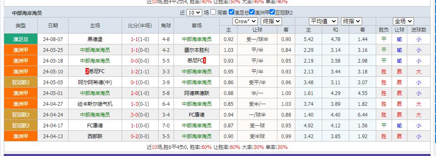Open 悉尼FC link in the 24-05-18 row
436x156 pixels.
(195, 61)
